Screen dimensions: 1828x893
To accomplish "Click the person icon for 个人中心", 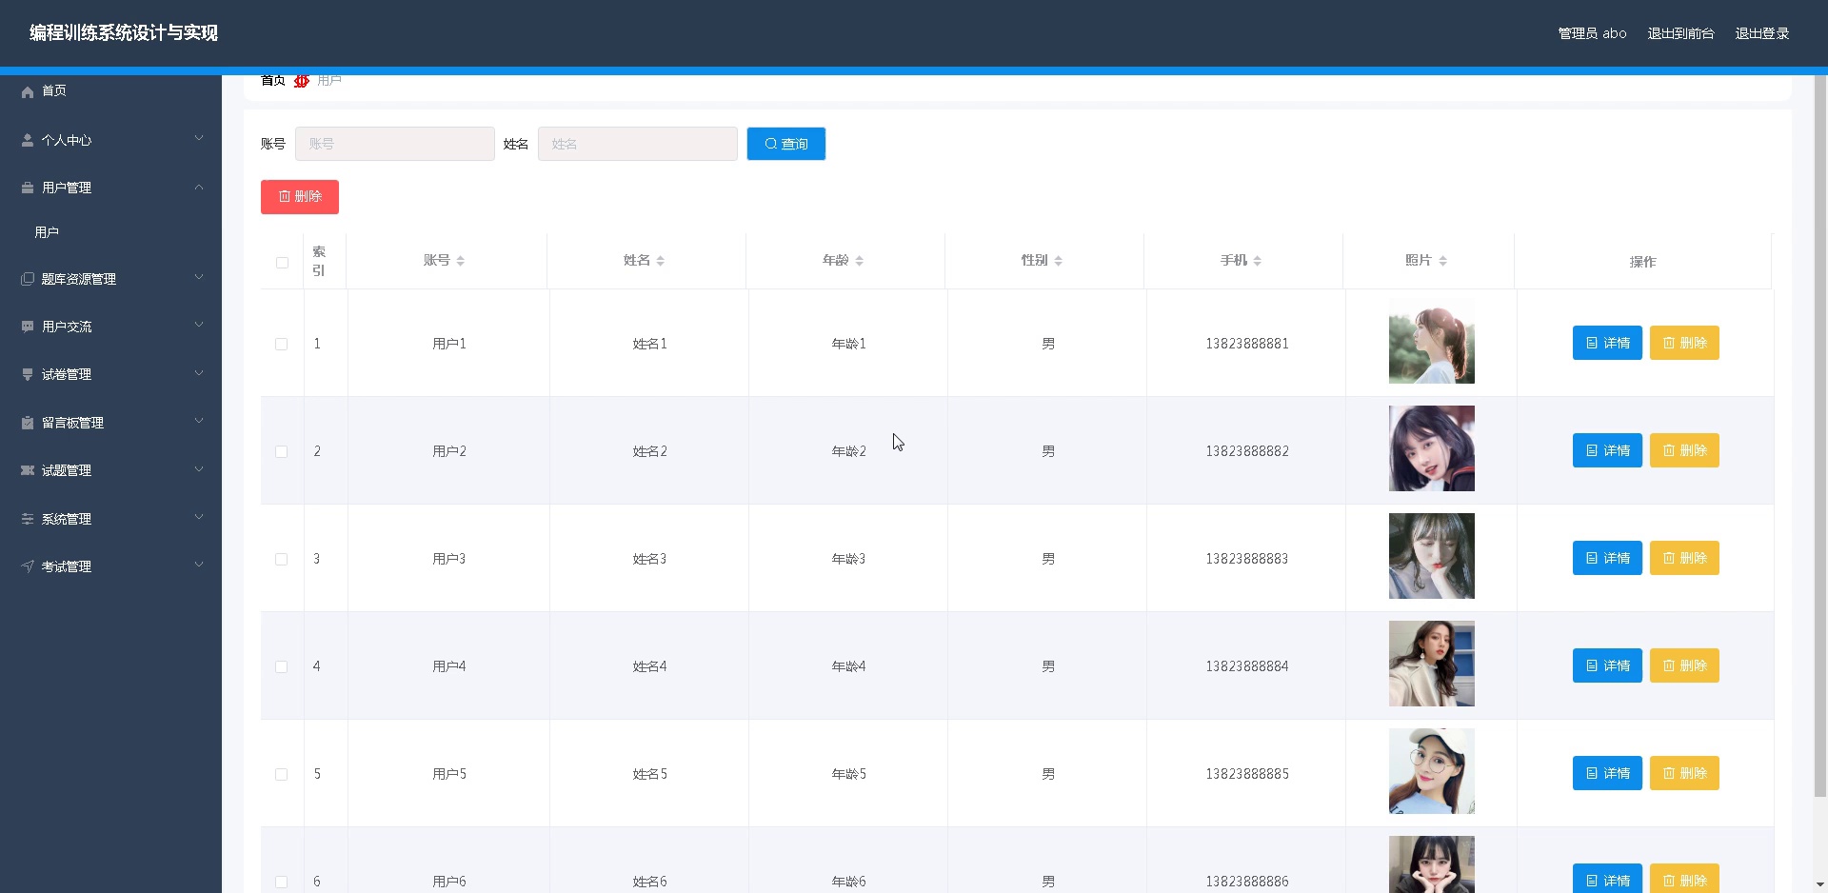I will pos(28,140).
